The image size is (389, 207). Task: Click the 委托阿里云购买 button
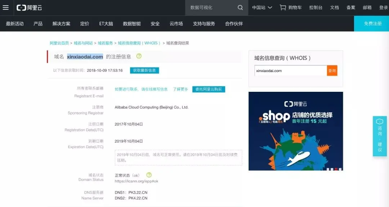[x=209, y=89]
